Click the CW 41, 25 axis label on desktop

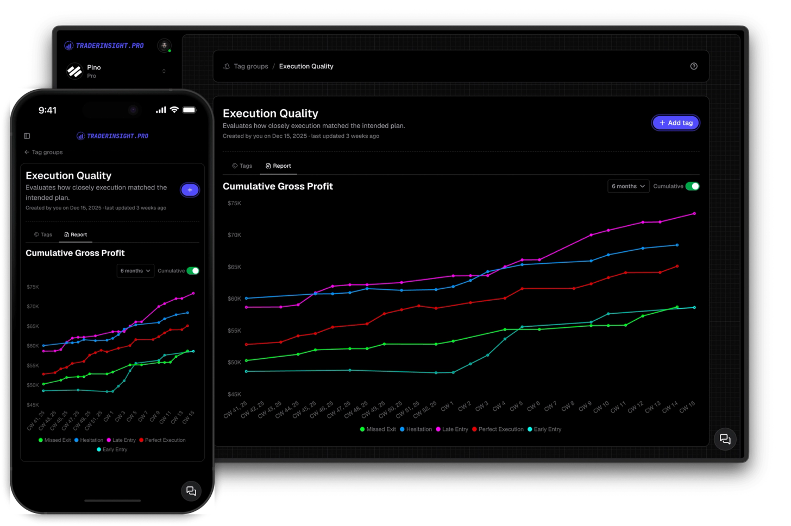(236, 410)
